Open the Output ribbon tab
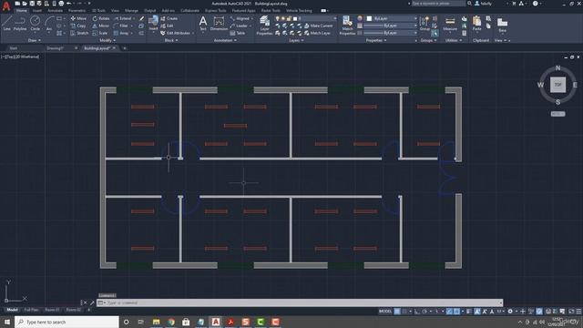The height and width of the screenshot is (328, 583). click(x=149, y=11)
